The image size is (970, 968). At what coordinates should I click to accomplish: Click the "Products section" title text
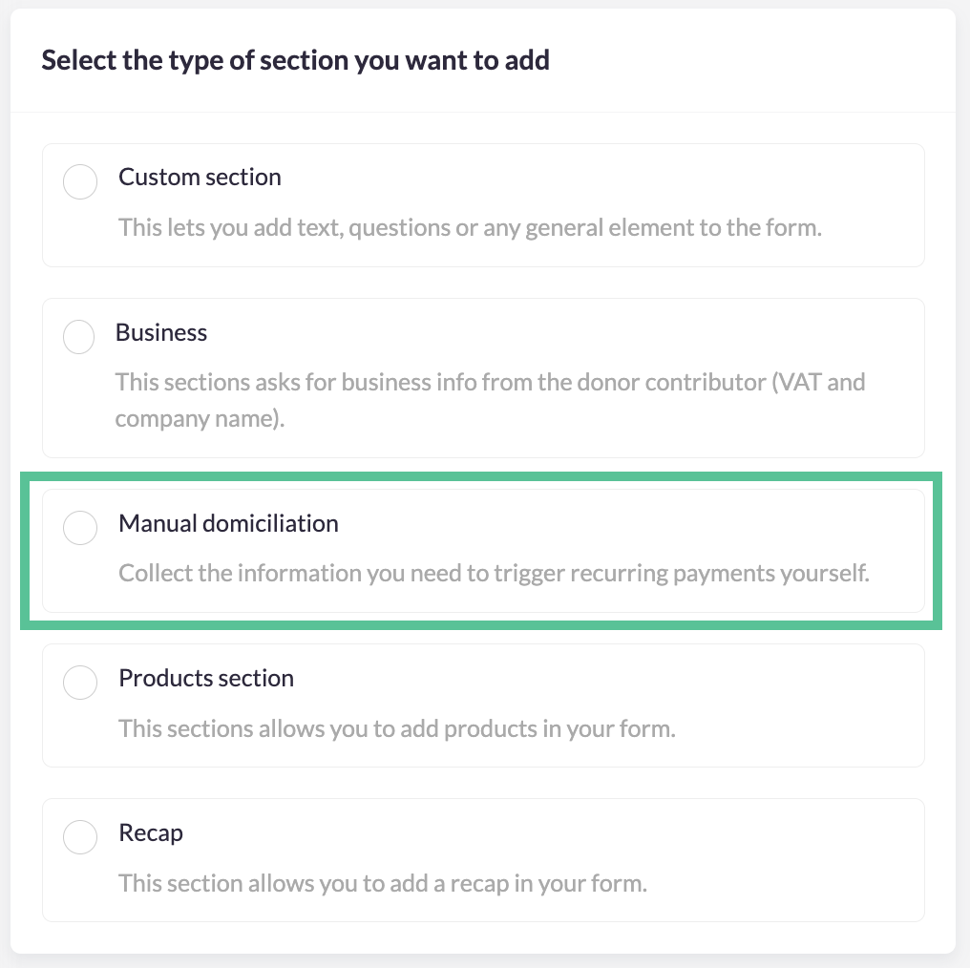pyautogui.click(x=206, y=678)
